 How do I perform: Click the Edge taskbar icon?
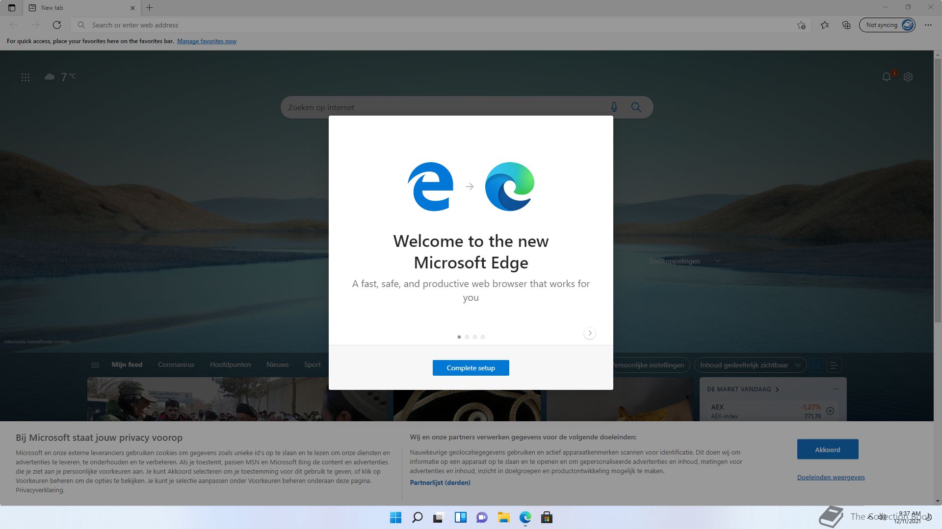pos(525,517)
